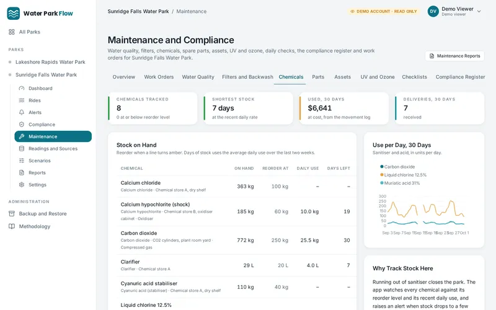The image size is (496, 310).
Task: Click the 772 kg on-hand value
Action: (246, 240)
